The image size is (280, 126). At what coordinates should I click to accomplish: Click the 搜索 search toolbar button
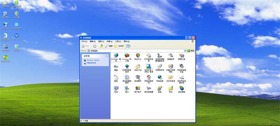click(x=109, y=46)
